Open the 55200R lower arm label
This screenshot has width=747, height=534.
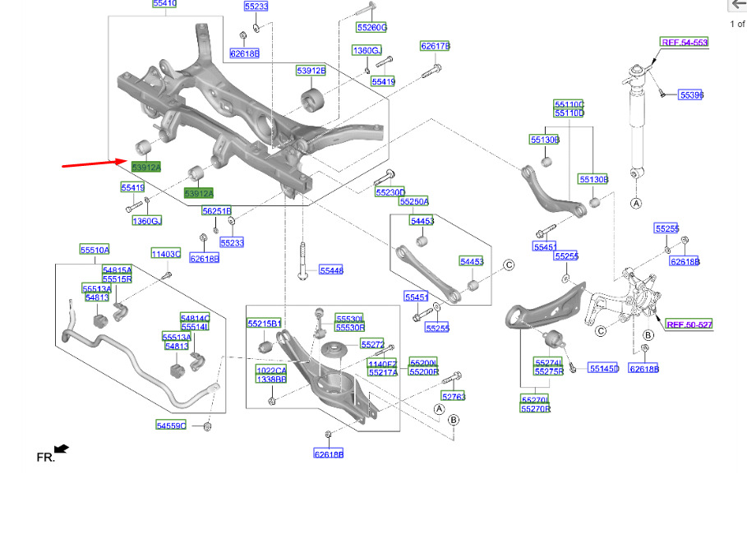coord(424,371)
